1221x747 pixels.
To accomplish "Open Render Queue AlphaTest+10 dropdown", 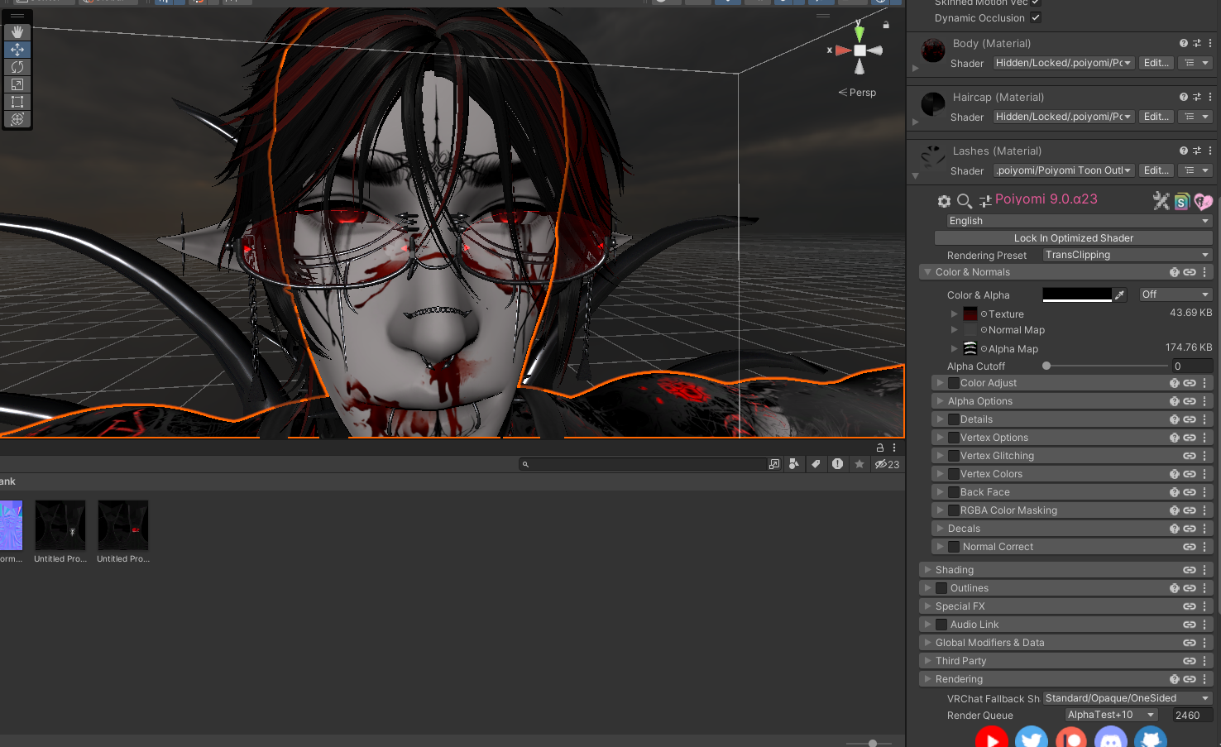I will (x=1111, y=715).
